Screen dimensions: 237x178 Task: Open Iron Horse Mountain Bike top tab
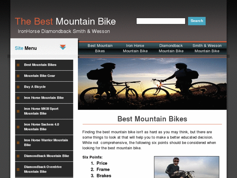135,48
